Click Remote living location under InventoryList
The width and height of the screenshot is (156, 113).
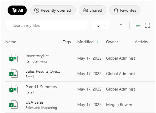pyautogui.click(x=36, y=61)
